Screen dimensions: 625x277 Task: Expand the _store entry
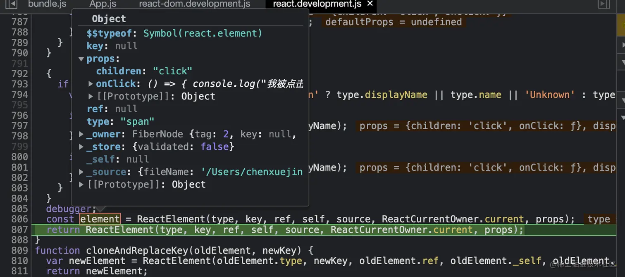[81, 147]
